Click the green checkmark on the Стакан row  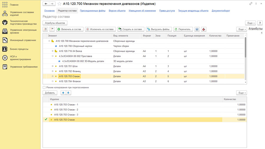click(46, 120)
